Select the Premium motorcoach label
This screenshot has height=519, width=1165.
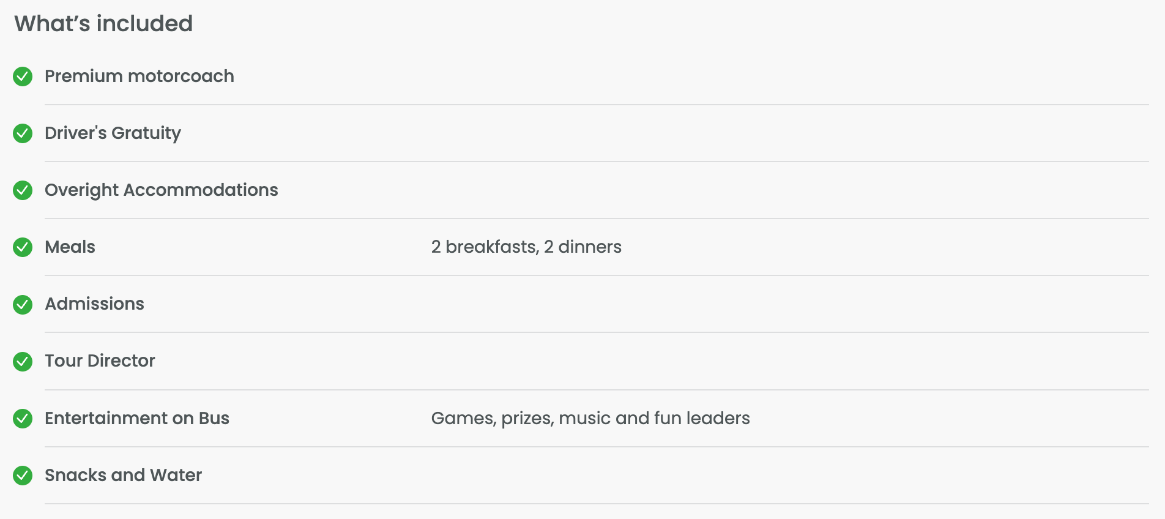[140, 76]
